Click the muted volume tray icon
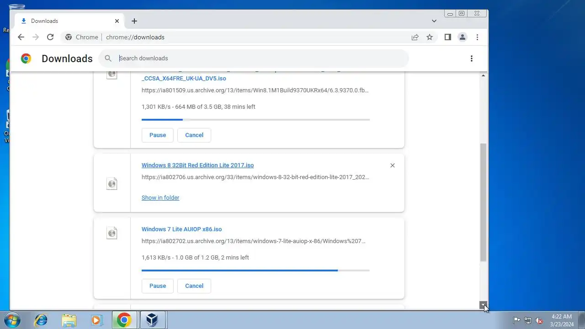The image size is (585, 329). coord(539,320)
